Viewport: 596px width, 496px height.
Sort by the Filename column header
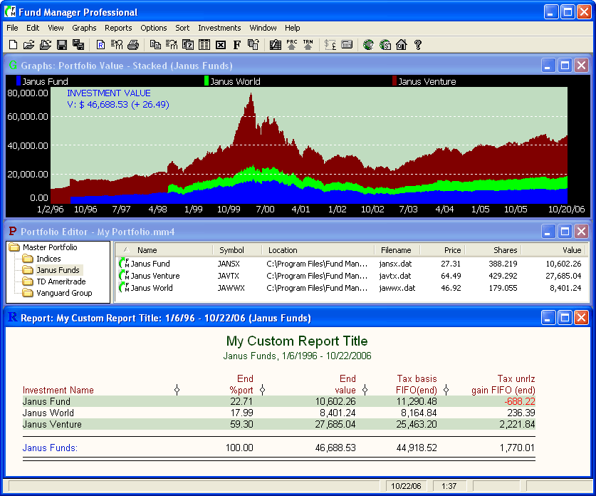click(397, 250)
